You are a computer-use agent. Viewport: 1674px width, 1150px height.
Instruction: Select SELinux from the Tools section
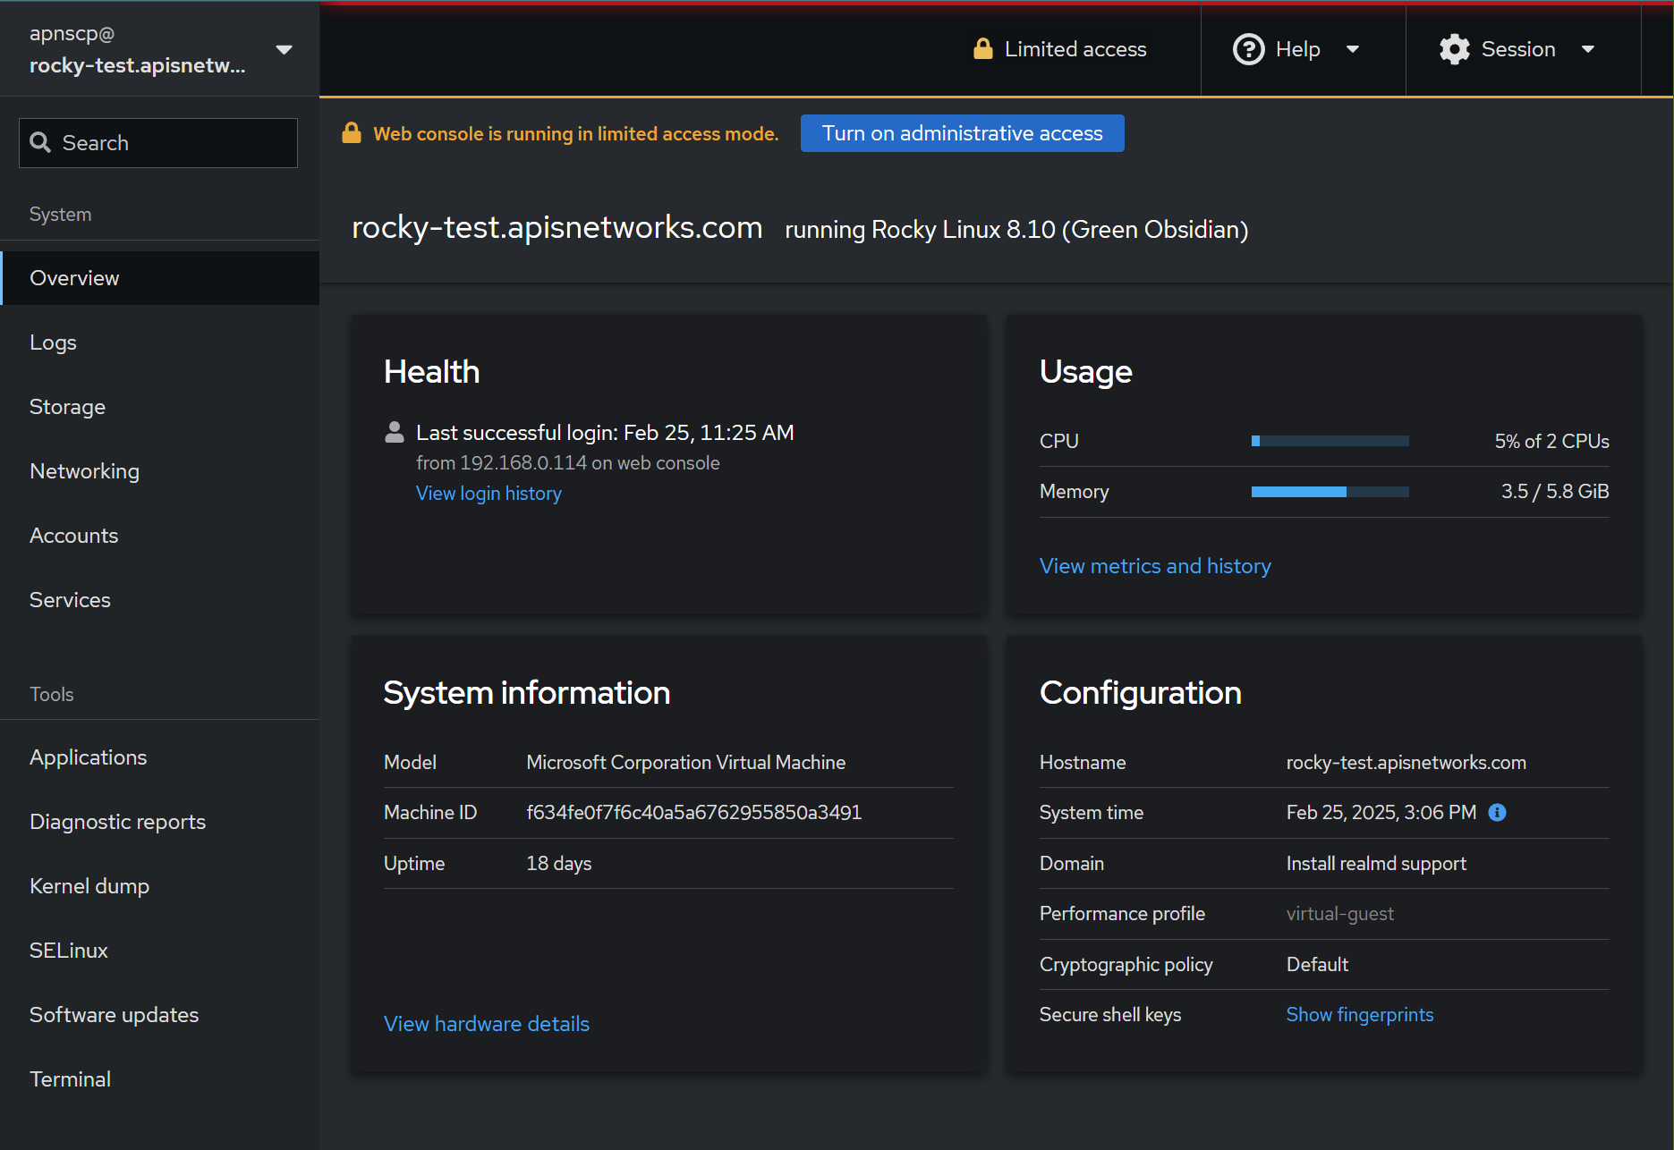point(68,951)
